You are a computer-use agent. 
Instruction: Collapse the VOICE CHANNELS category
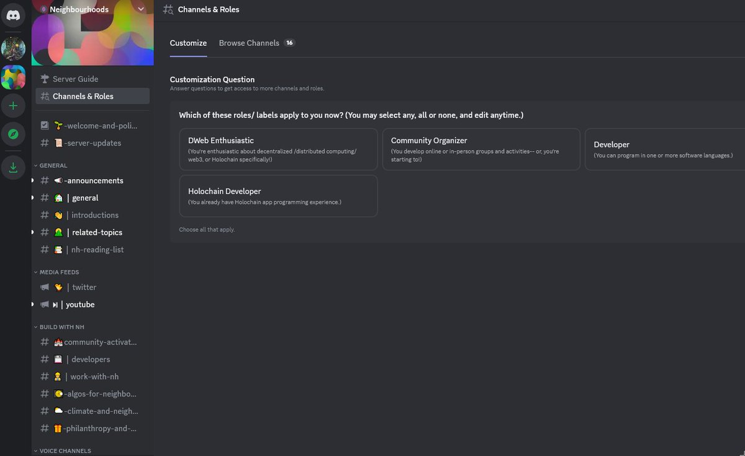coord(62,450)
